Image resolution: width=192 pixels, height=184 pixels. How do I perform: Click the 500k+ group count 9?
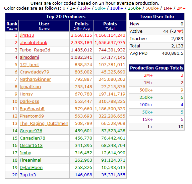[x=182, y=90]
